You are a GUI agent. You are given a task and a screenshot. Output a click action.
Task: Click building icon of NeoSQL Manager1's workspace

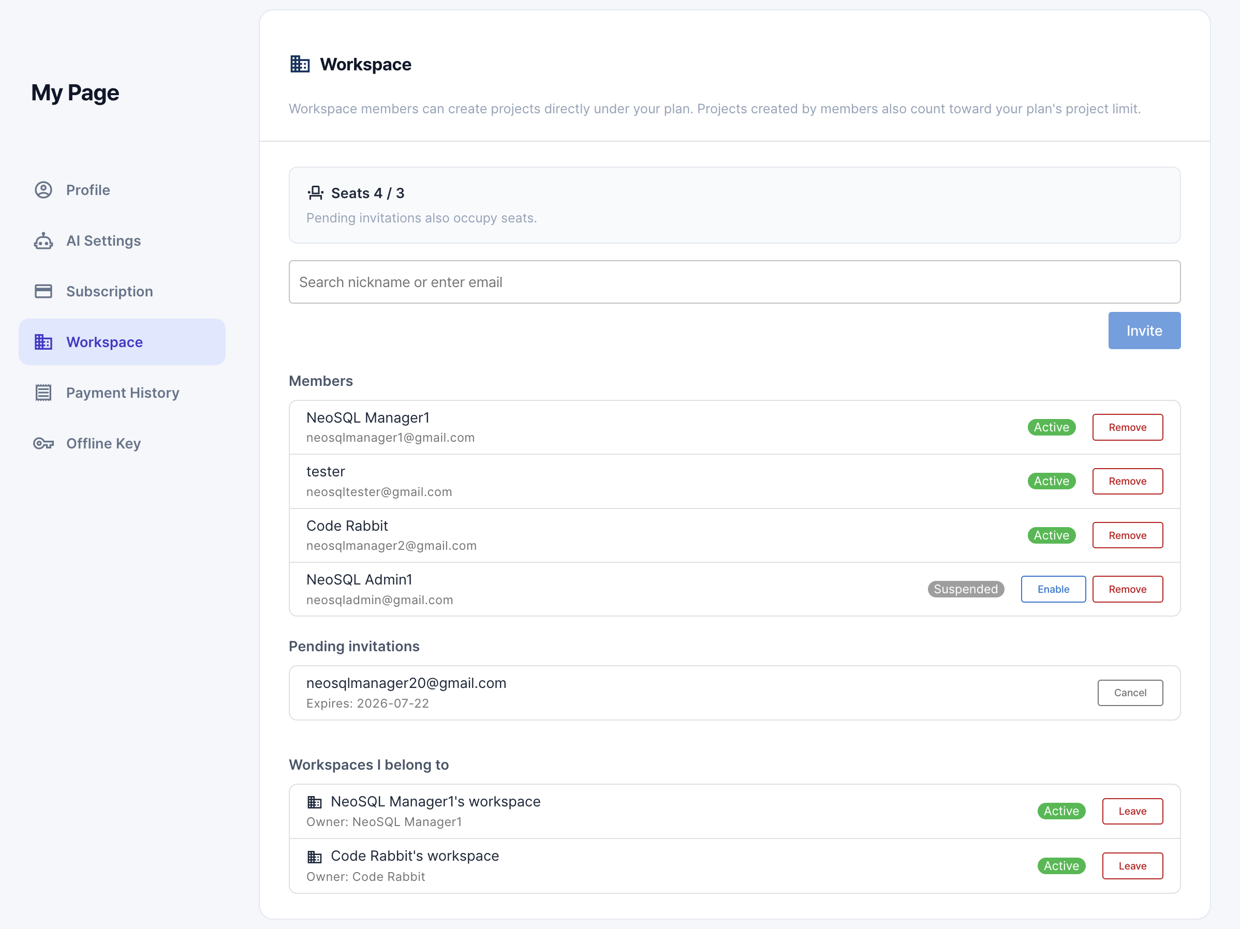pyautogui.click(x=315, y=802)
